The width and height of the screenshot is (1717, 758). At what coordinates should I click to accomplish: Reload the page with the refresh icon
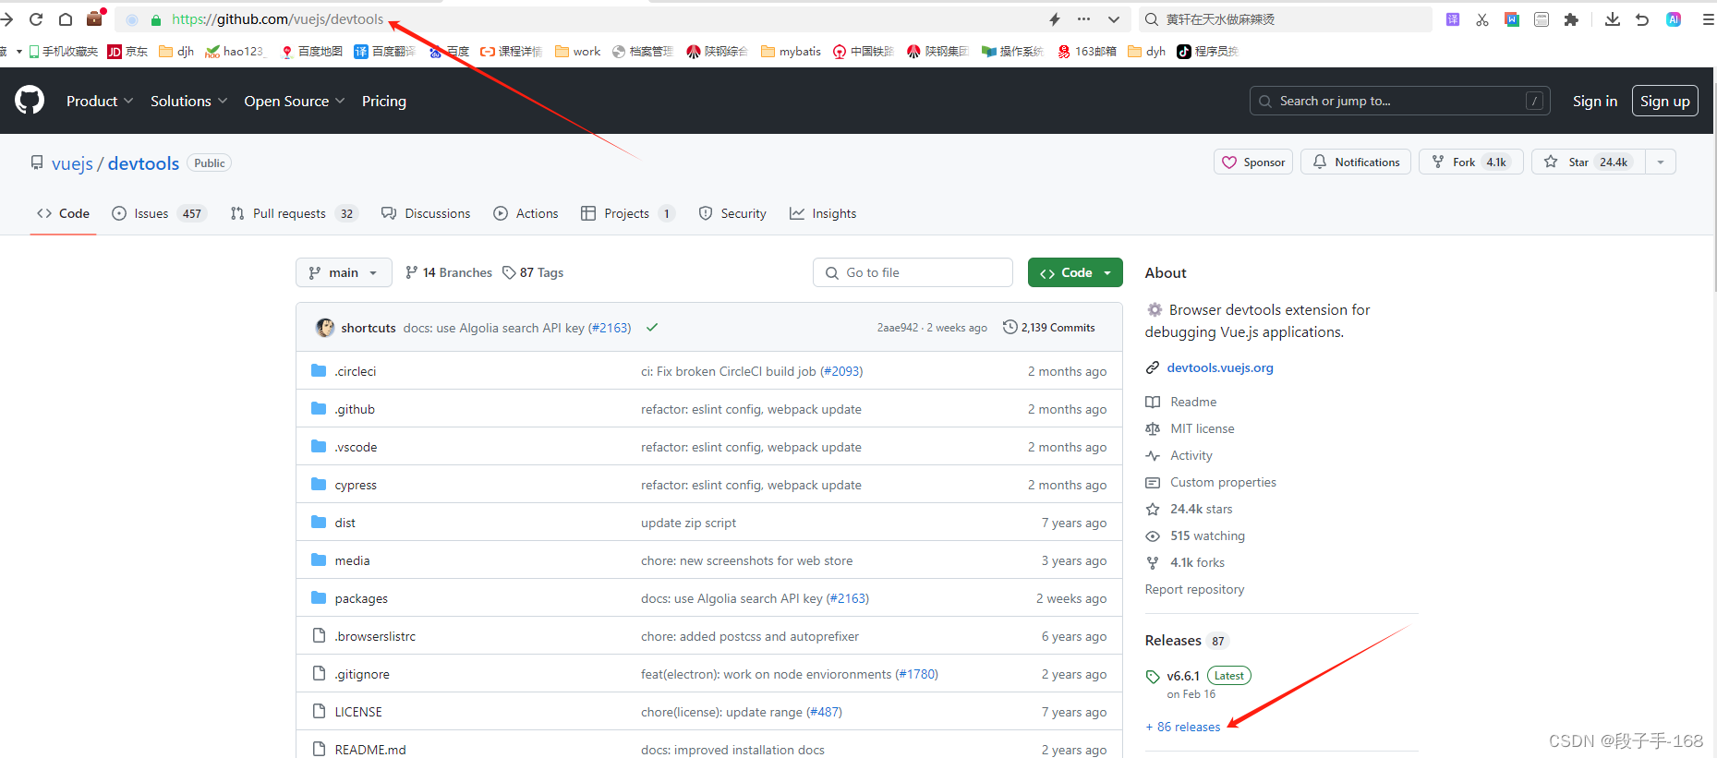[x=36, y=18]
